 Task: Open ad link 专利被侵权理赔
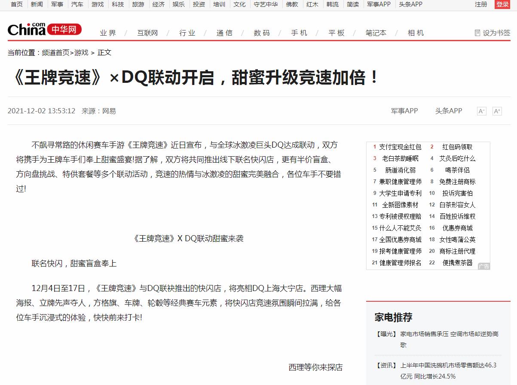[400, 216]
